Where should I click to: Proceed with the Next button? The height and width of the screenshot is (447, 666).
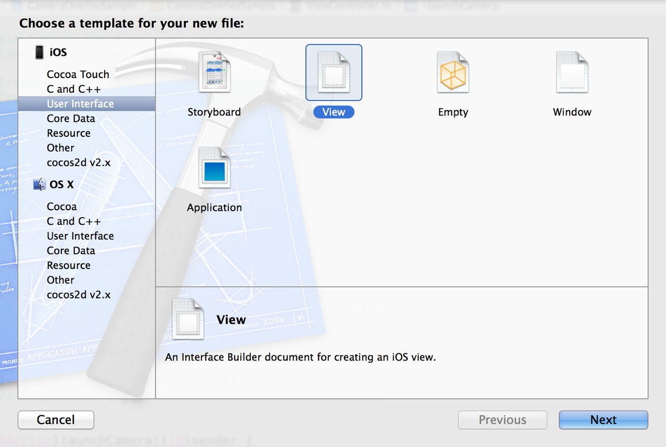coord(604,420)
